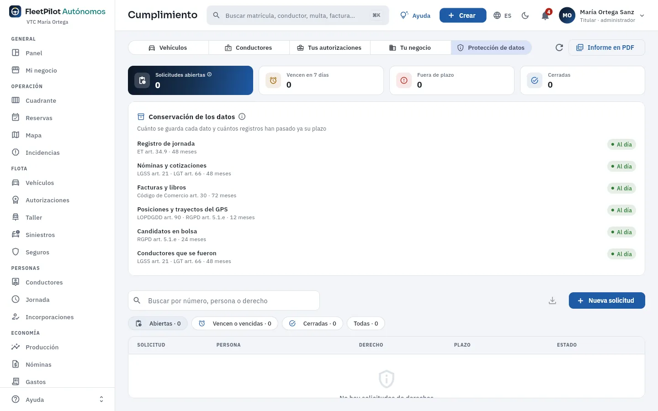Open the Tus autorizaciones tab
This screenshot has width=658, height=411.
pyautogui.click(x=329, y=47)
